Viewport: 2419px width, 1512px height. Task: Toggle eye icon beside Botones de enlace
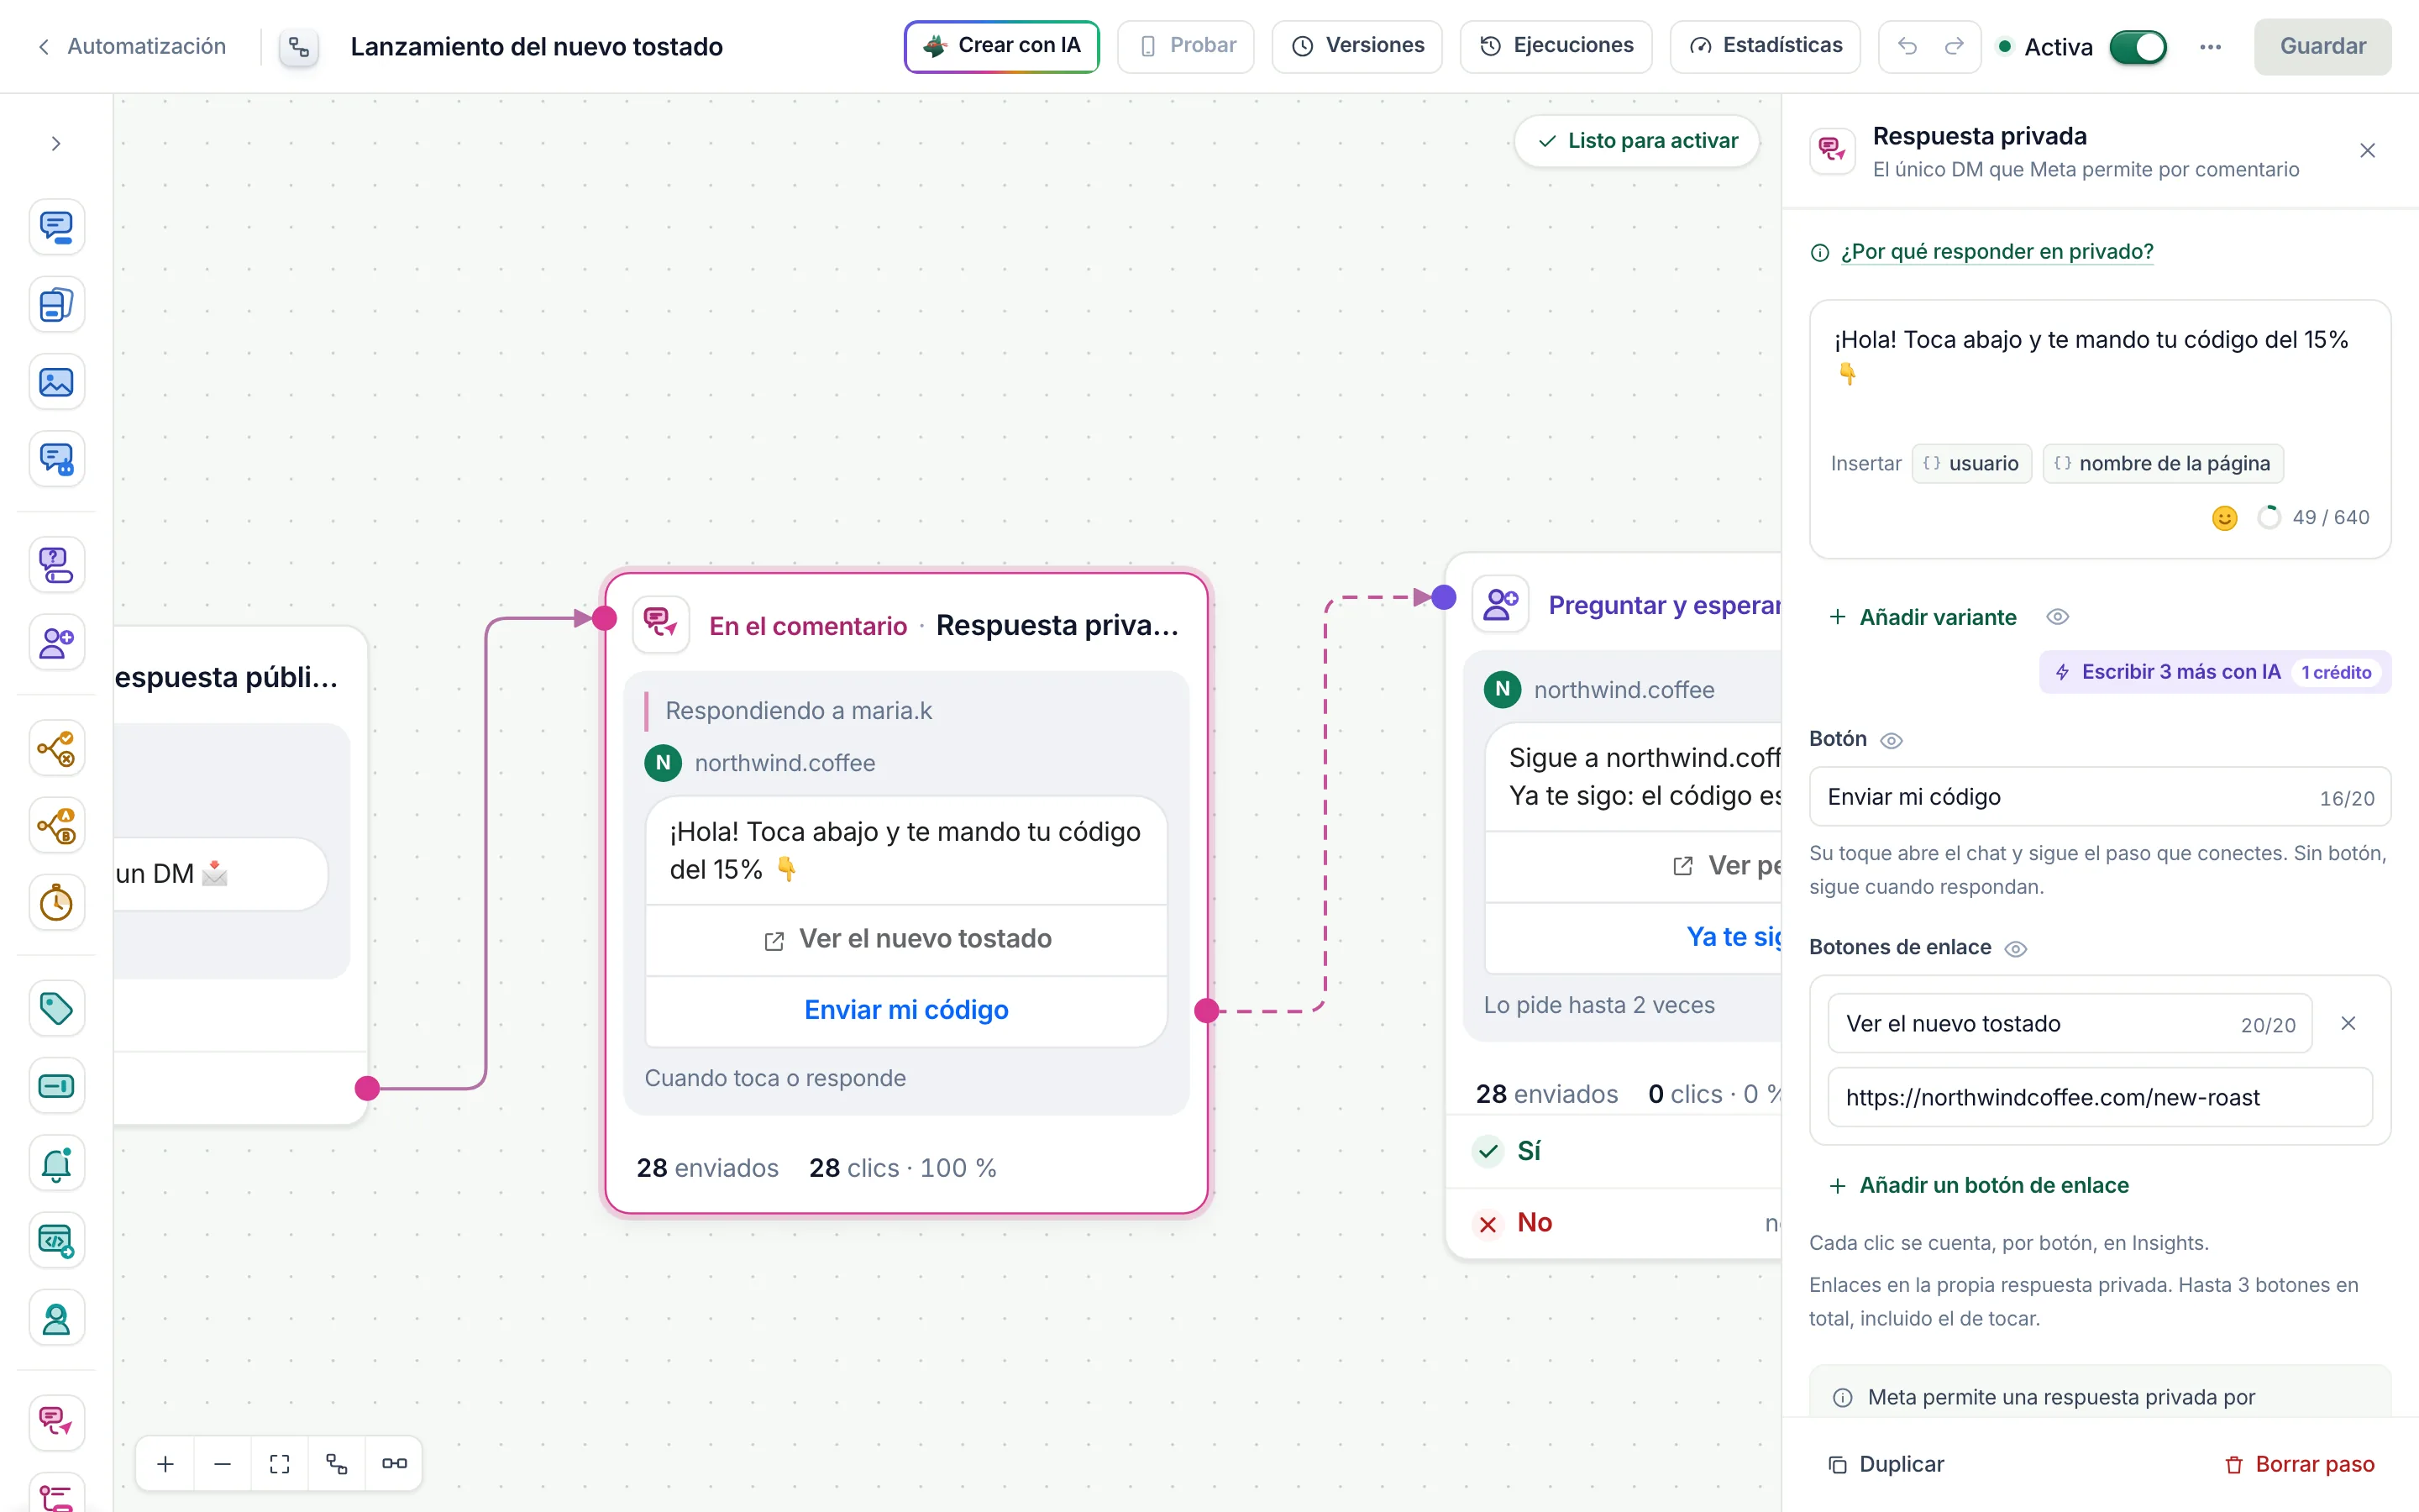[x=2016, y=948]
